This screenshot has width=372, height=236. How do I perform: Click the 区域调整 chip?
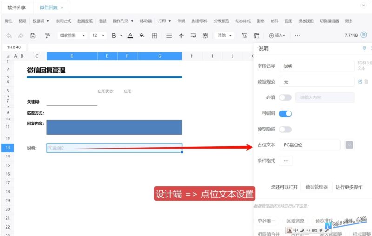[295, 221]
